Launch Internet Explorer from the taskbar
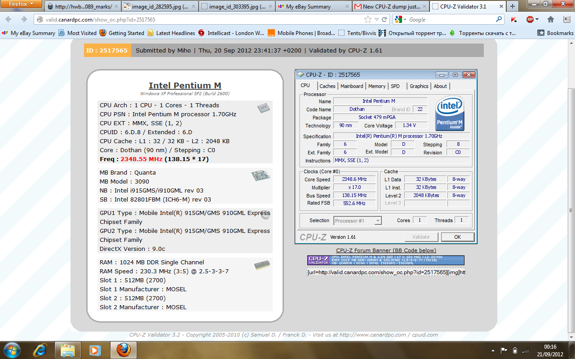Image resolution: width=575 pixels, height=359 pixels. tap(41, 350)
